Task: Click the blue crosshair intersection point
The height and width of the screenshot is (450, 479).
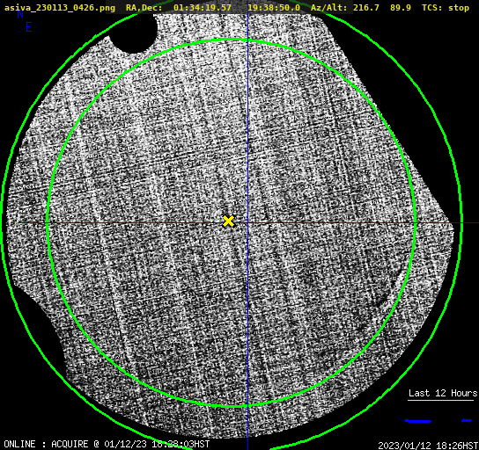Action: pyautogui.click(x=247, y=223)
